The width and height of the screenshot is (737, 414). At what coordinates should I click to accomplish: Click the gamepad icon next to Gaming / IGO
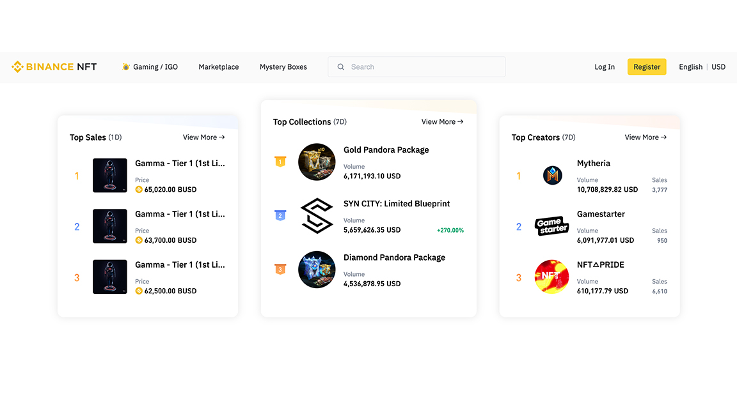tap(125, 66)
